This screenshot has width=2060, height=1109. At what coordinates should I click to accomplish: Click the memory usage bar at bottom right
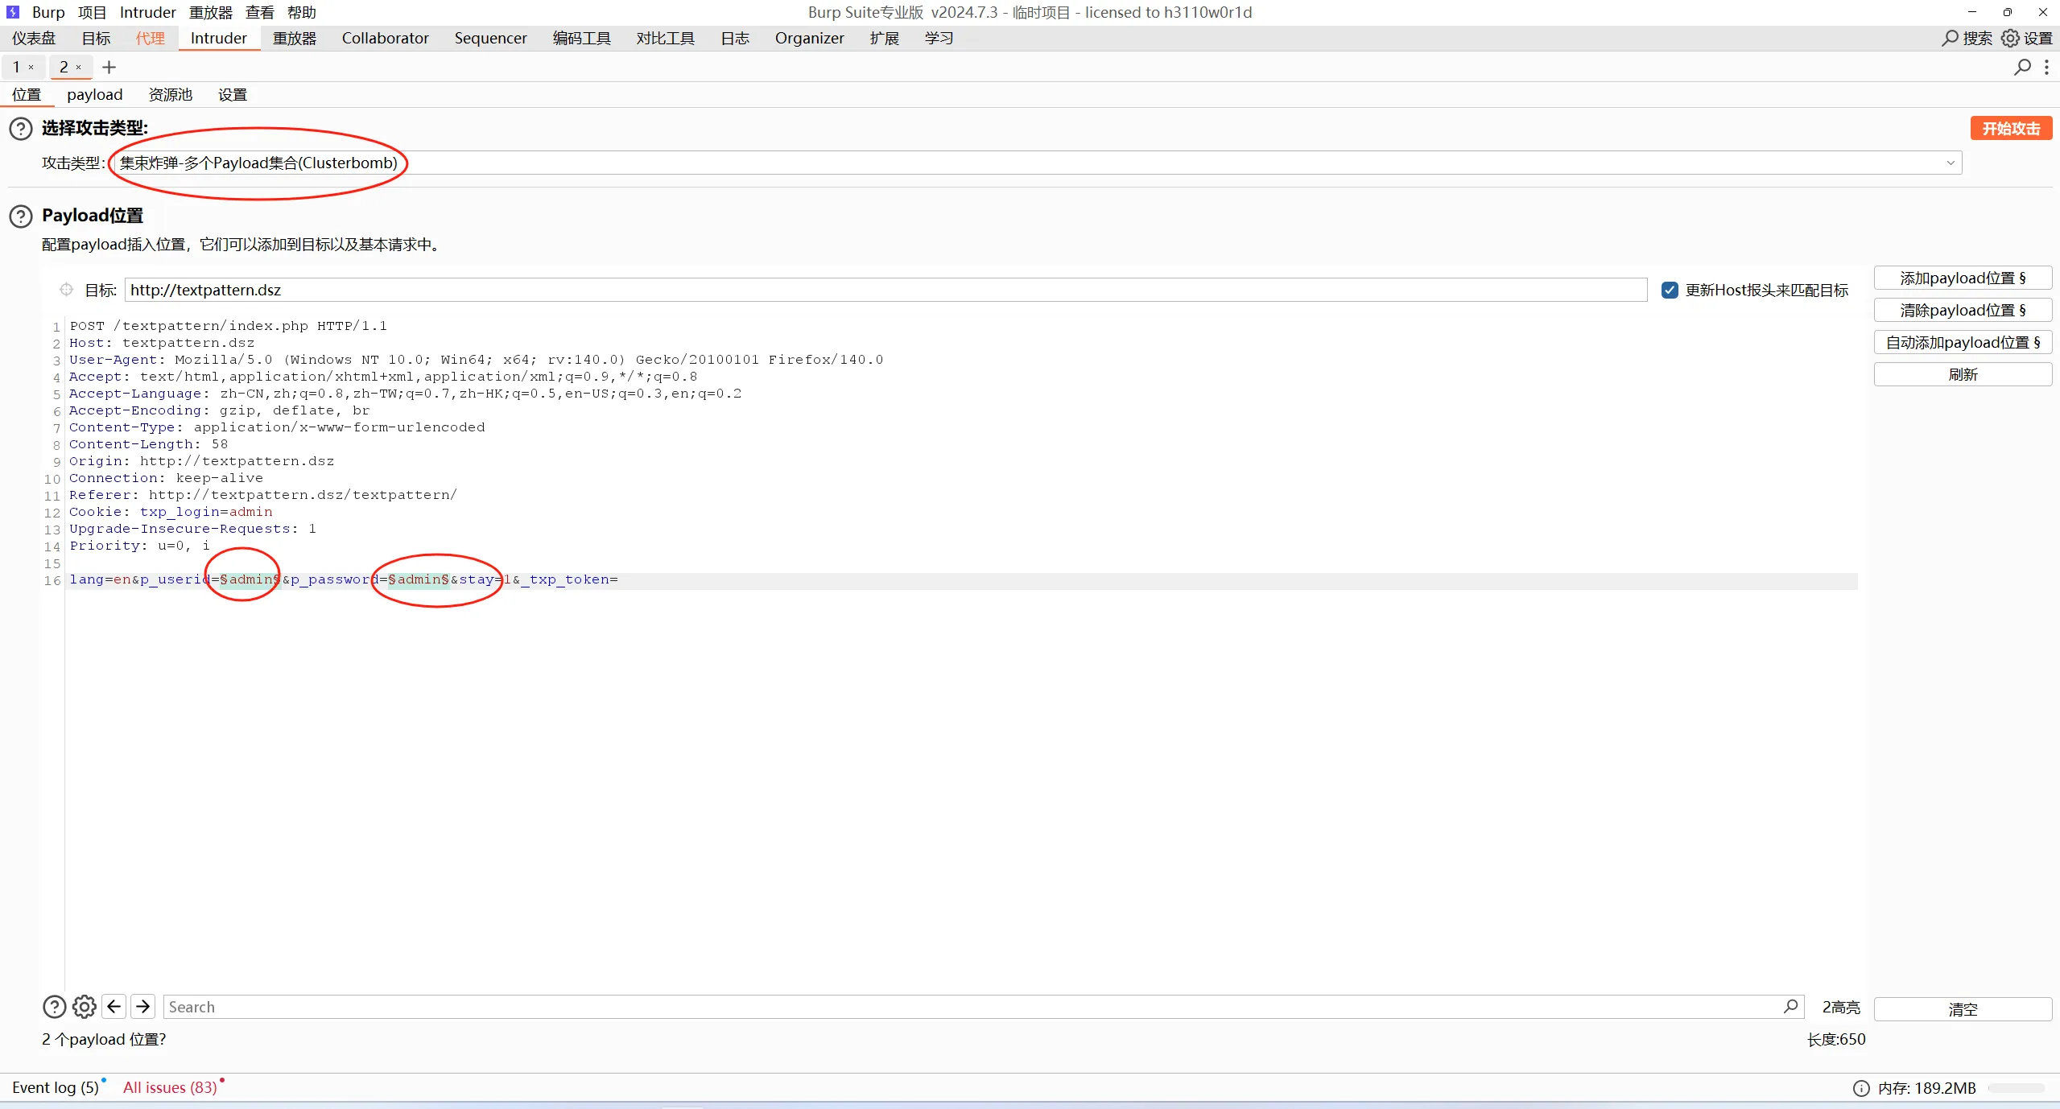tap(2015, 1089)
